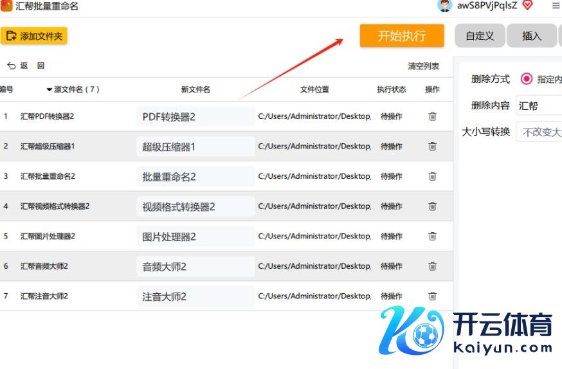Click the 删除内容 input field
The image size is (562, 369).
point(539,105)
